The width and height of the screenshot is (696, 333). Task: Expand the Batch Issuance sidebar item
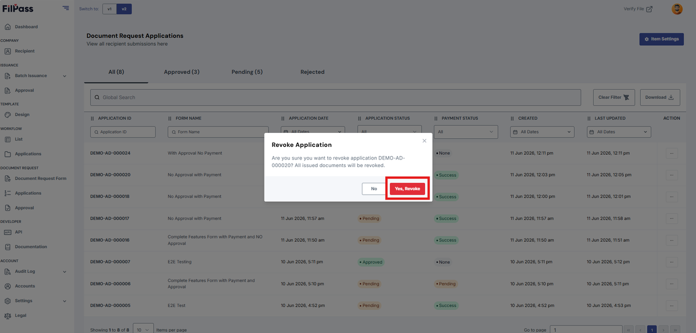tap(36, 75)
